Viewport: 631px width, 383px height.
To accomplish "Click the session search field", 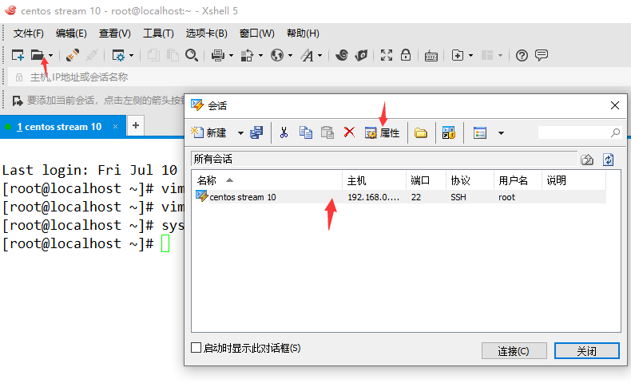I will 580,132.
